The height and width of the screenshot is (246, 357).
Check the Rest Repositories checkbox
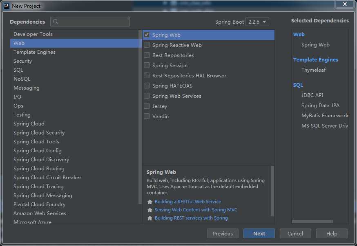147,55
